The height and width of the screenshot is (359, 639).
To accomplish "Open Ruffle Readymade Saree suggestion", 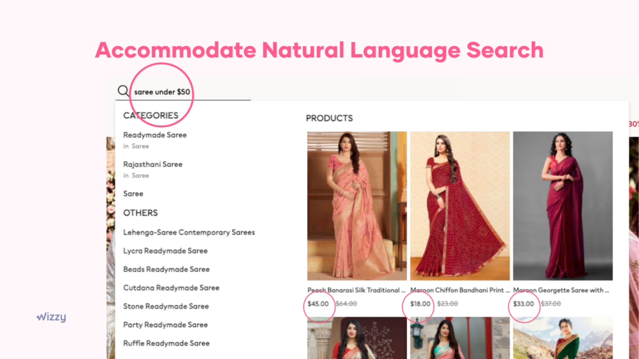I will pos(166,343).
